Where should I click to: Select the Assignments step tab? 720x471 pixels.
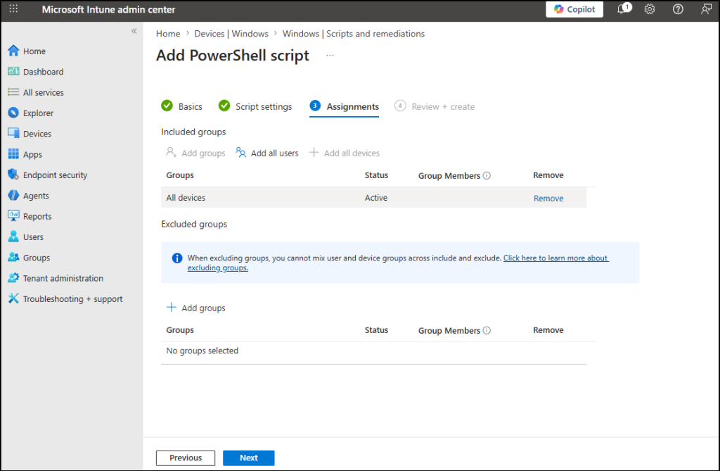point(345,106)
